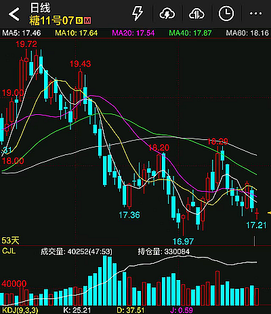The image size is (271, 314).
Task: Tap the MA5: 17.46 indicator label
Action: tap(22, 33)
